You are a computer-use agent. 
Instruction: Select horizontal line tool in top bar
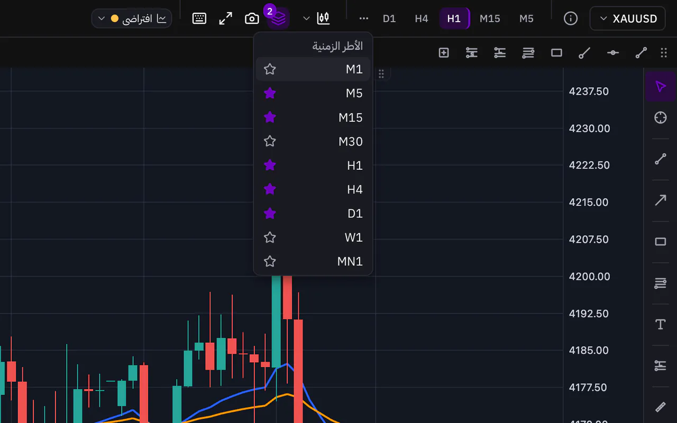tap(612, 52)
